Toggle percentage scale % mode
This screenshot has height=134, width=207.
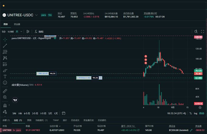pyautogui.click(x=191, y=113)
